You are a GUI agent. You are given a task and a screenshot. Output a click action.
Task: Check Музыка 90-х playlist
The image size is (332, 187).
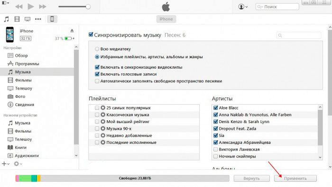[97, 128]
